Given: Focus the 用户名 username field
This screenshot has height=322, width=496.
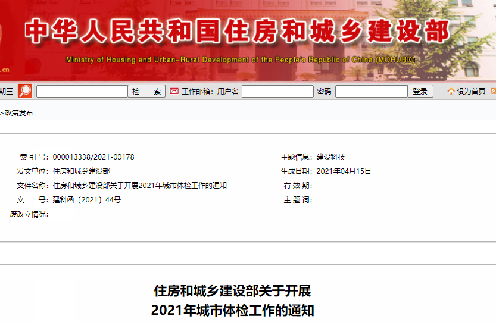Looking at the screenshot, I should (x=277, y=92).
